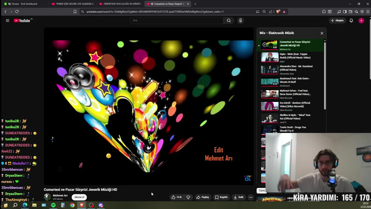Open Google Chrome from the taskbar
Screen dimensions: 371x209
(x=72, y=205)
